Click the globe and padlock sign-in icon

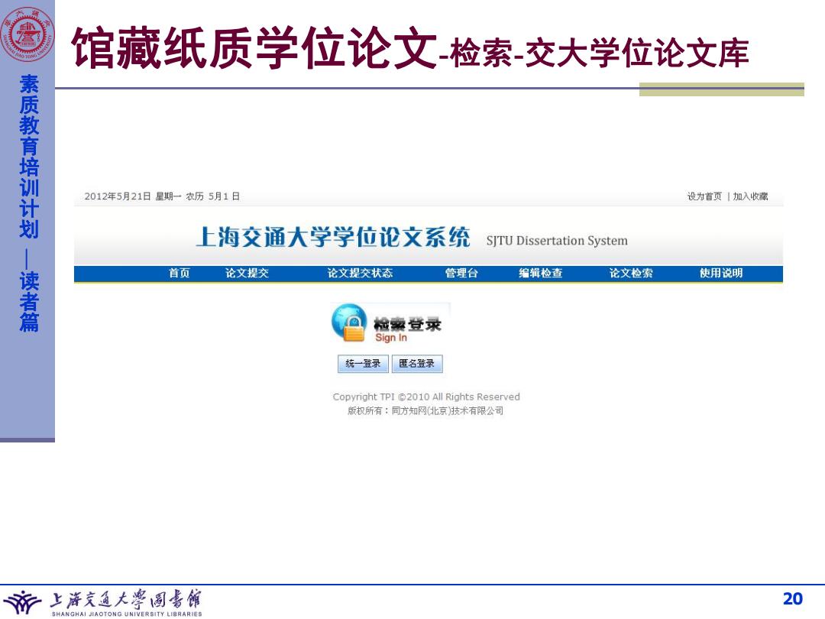coord(349,322)
